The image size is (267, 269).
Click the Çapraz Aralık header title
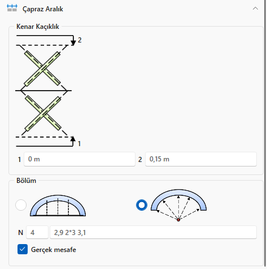coord(43,9)
